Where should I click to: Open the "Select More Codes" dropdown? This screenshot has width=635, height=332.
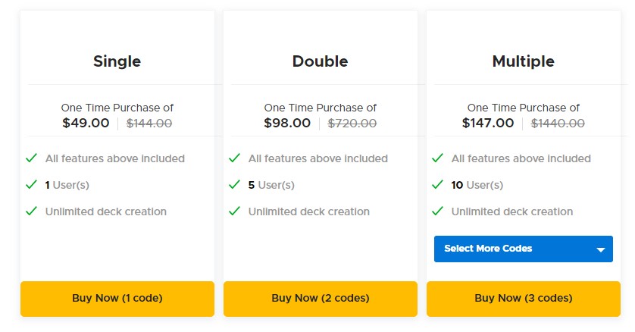pyautogui.click(x=523, y=249)
